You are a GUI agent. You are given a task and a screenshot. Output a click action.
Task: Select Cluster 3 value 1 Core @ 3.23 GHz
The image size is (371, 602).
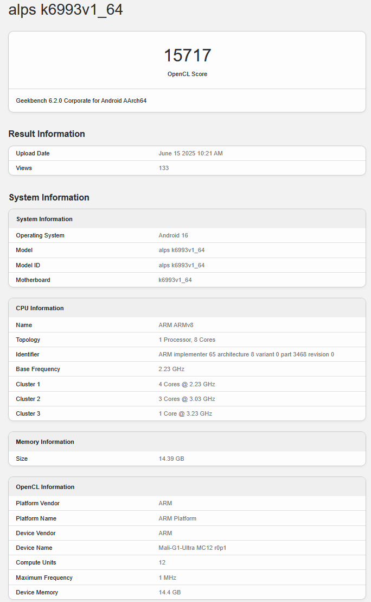(185, 413)
